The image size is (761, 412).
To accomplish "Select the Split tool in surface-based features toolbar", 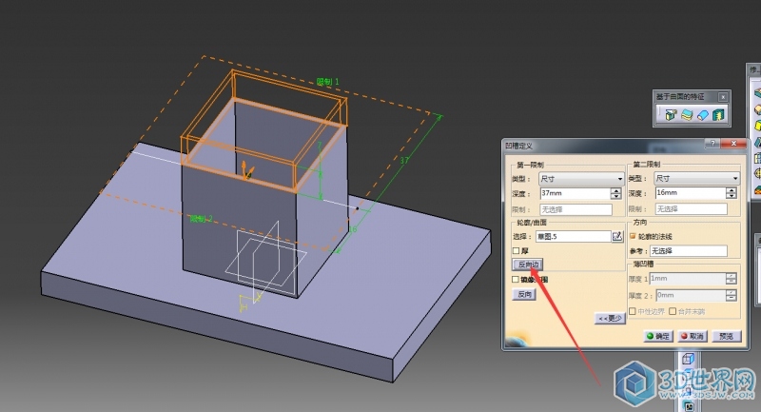I will (x=672, y=115).
